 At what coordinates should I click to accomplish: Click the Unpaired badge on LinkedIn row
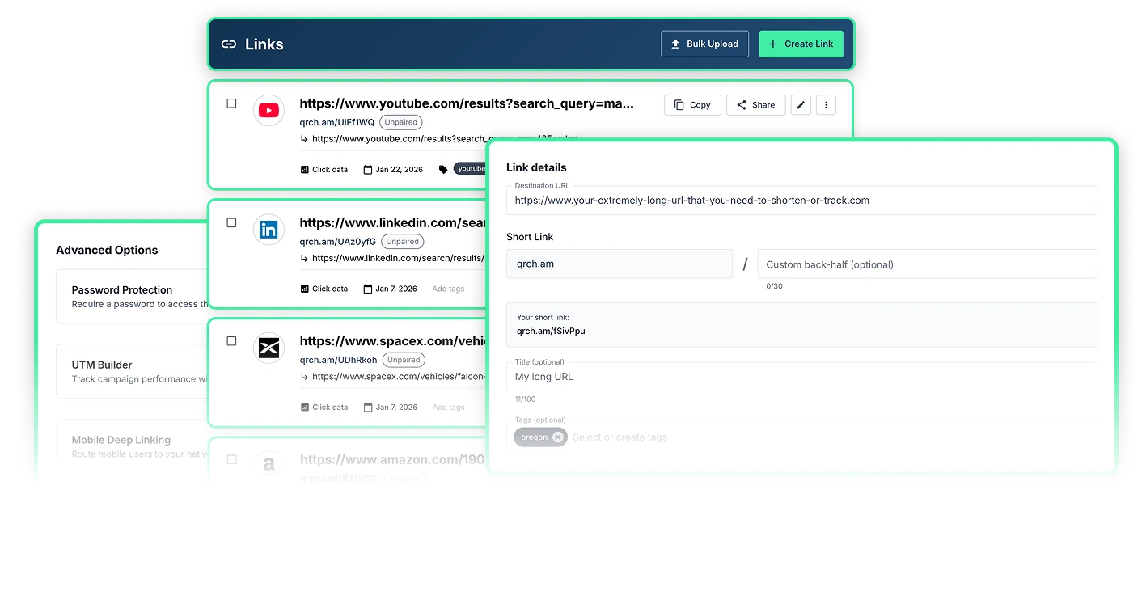pos(403,242)
